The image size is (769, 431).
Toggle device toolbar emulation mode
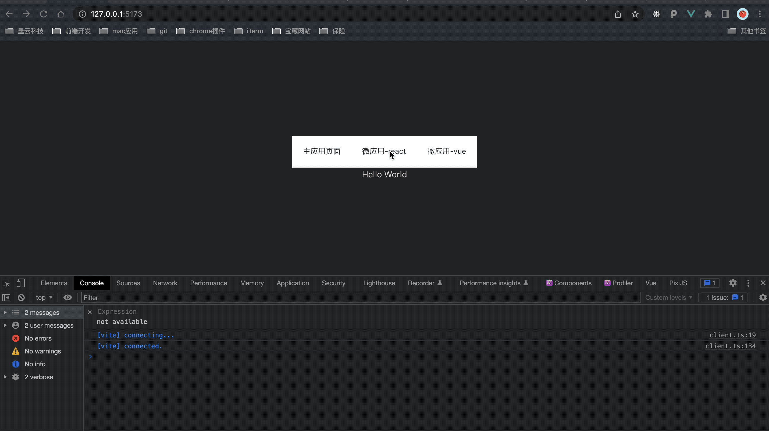(x=20, y=283)
